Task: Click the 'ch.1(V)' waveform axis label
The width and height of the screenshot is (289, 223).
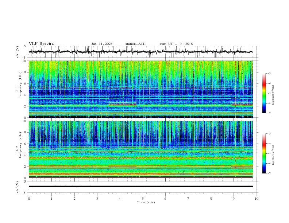Action: coord(18,52)
